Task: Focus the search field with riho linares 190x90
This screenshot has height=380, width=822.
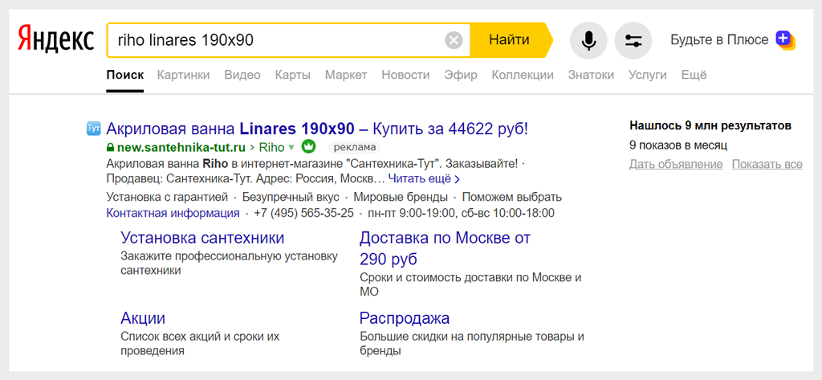Action: [x=288, y=40]
